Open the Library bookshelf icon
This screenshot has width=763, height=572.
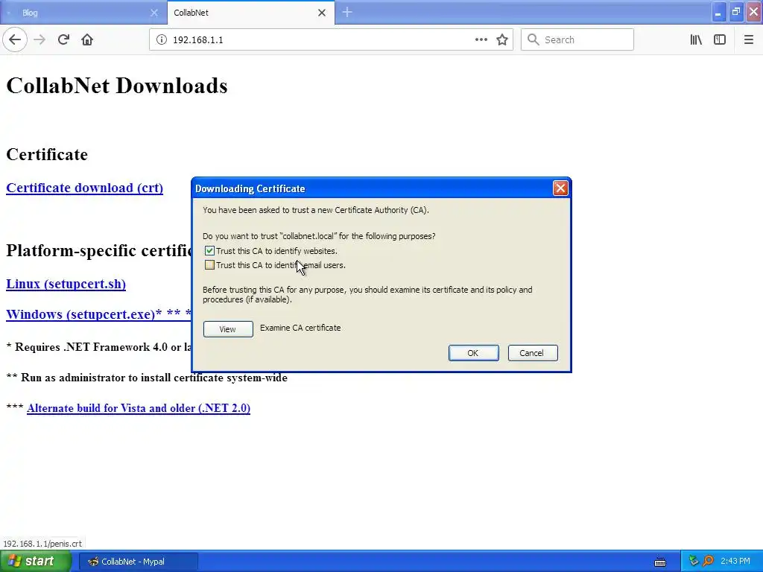[696, 39]
